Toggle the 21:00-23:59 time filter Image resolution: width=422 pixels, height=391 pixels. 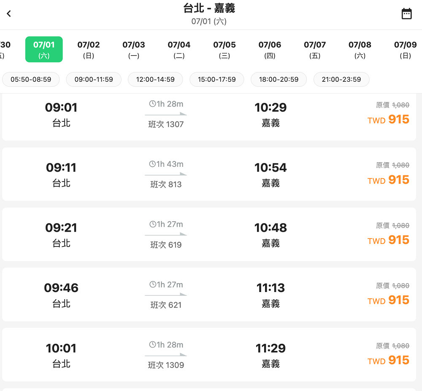pyautogui.click(x=341, y=79)
